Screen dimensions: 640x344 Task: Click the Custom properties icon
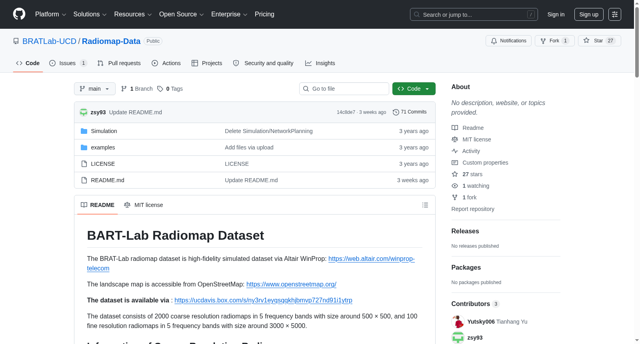click(x=455, y=163)
